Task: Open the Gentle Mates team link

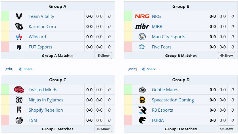Action: pos(165,90)
